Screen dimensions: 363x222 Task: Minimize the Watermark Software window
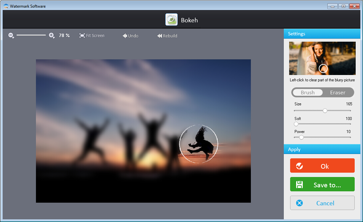[x=332, y=6]
